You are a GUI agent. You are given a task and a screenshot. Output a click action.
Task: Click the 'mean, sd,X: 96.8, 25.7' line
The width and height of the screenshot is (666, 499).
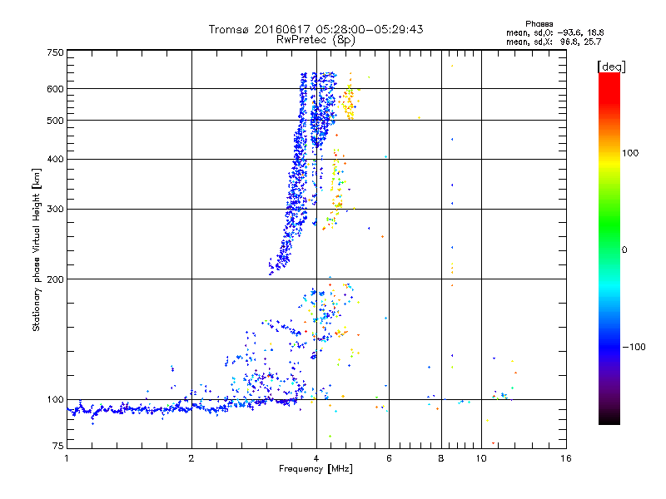pyautogui.click(x=554, y=42)
